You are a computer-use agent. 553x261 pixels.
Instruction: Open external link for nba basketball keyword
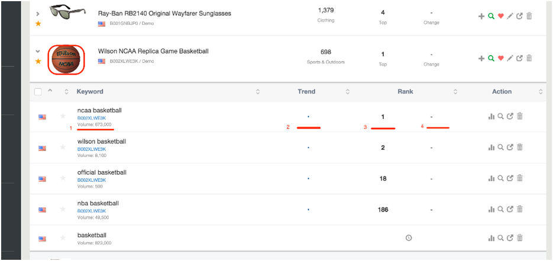510,210
